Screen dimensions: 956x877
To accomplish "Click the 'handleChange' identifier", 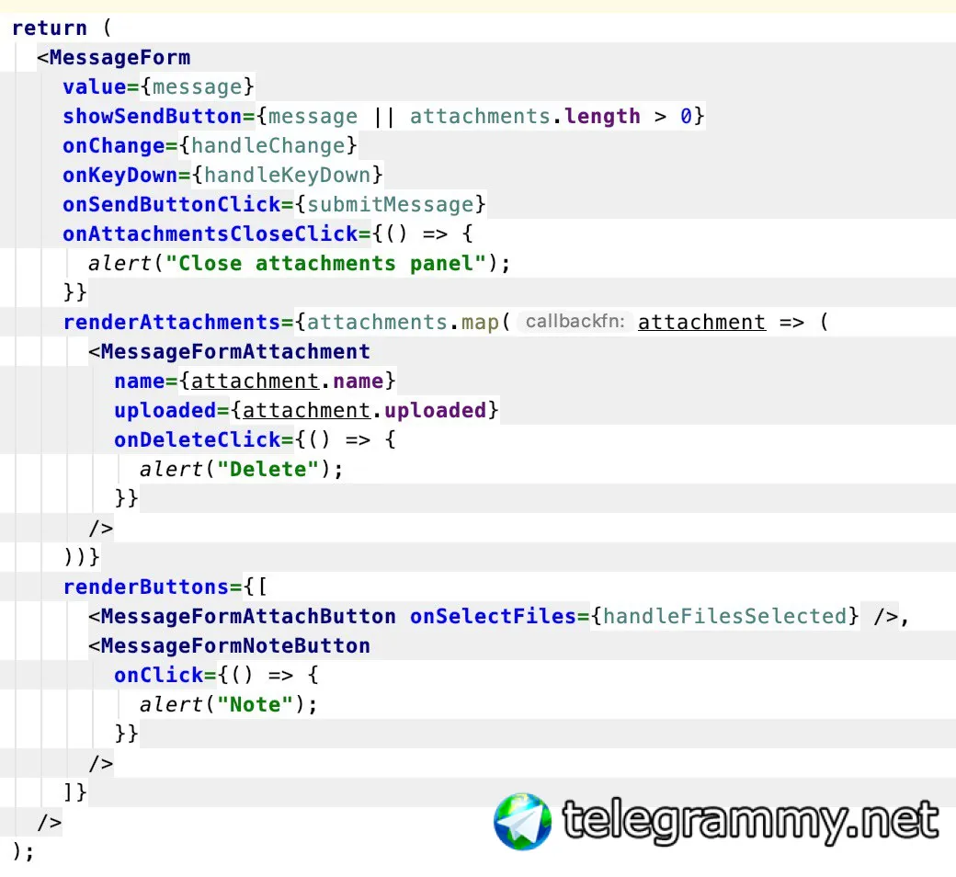I will coord(268,145).
